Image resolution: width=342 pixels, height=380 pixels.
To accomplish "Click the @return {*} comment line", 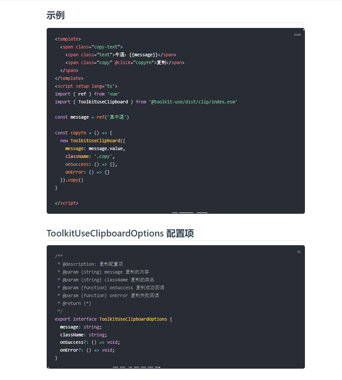I will [x=75, y=303].
